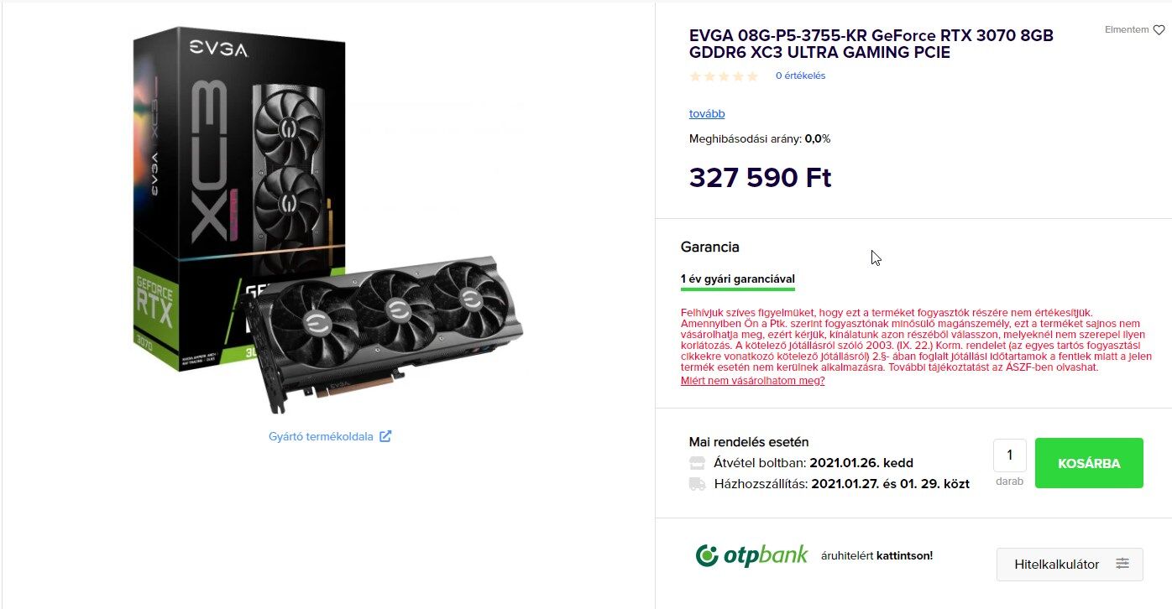Screen dimensions: 1172x609
Task: Follow the tovább link
Action: 707,114
